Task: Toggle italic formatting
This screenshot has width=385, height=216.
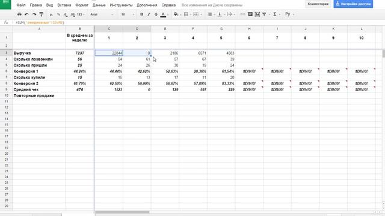Action: pyautogui.click(x=149, y=14)
